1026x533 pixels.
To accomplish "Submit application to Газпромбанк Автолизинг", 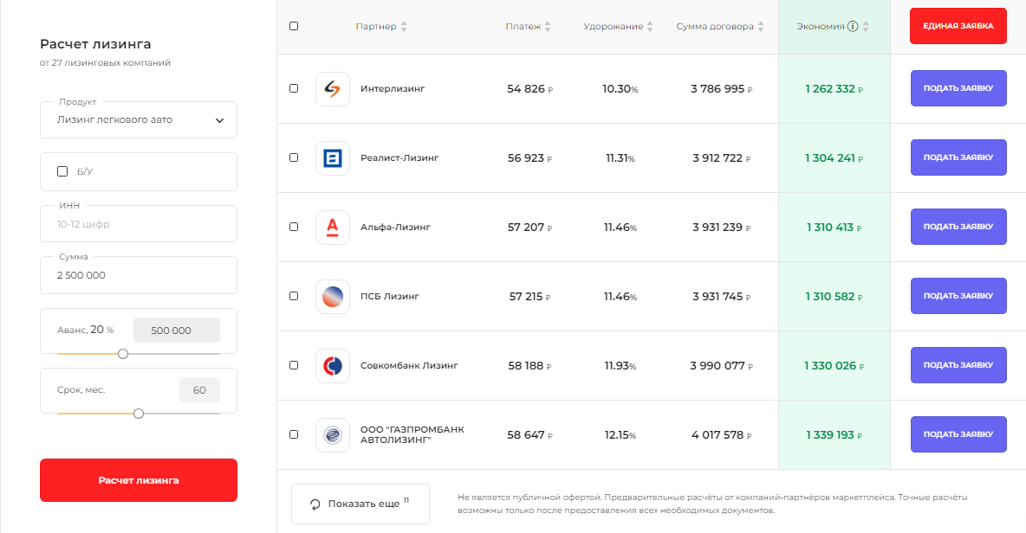I will pos(958,434).
